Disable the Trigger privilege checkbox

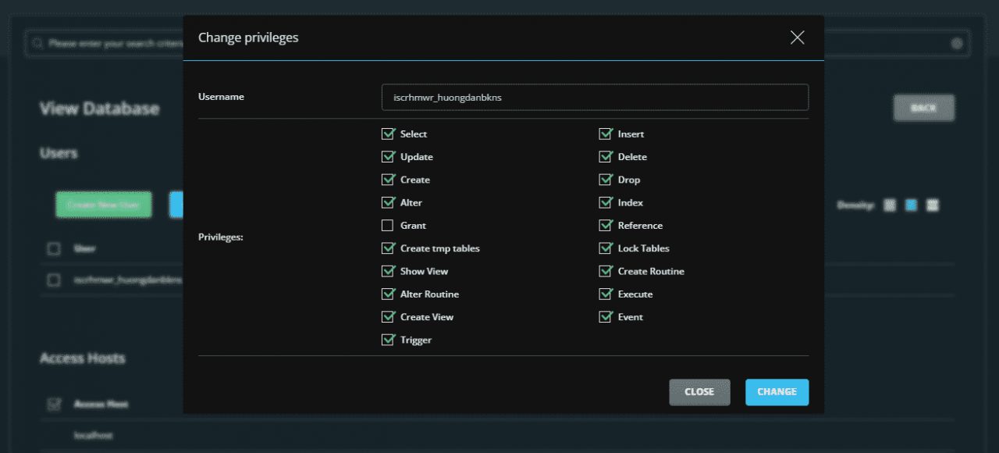(x=388, y=340)
